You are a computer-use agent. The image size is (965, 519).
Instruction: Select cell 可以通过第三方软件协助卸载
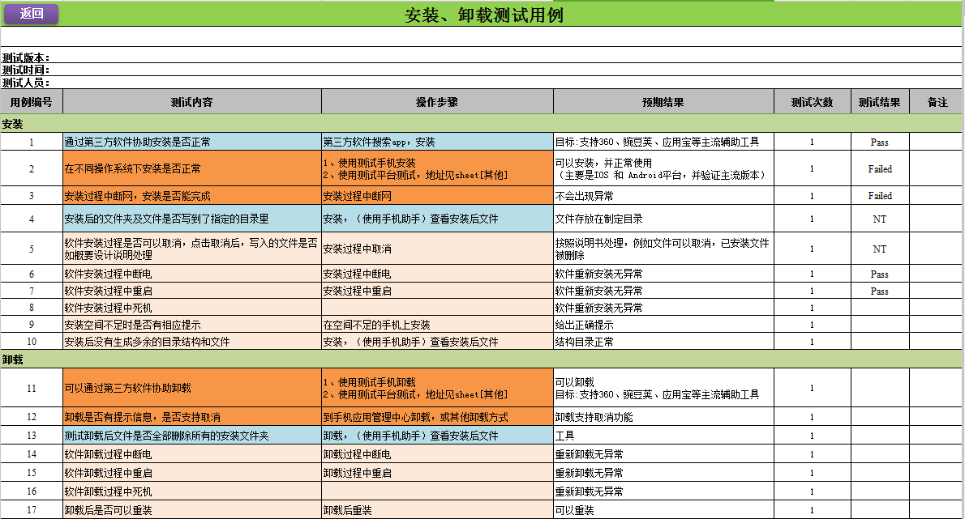click(x=192, y=388)
